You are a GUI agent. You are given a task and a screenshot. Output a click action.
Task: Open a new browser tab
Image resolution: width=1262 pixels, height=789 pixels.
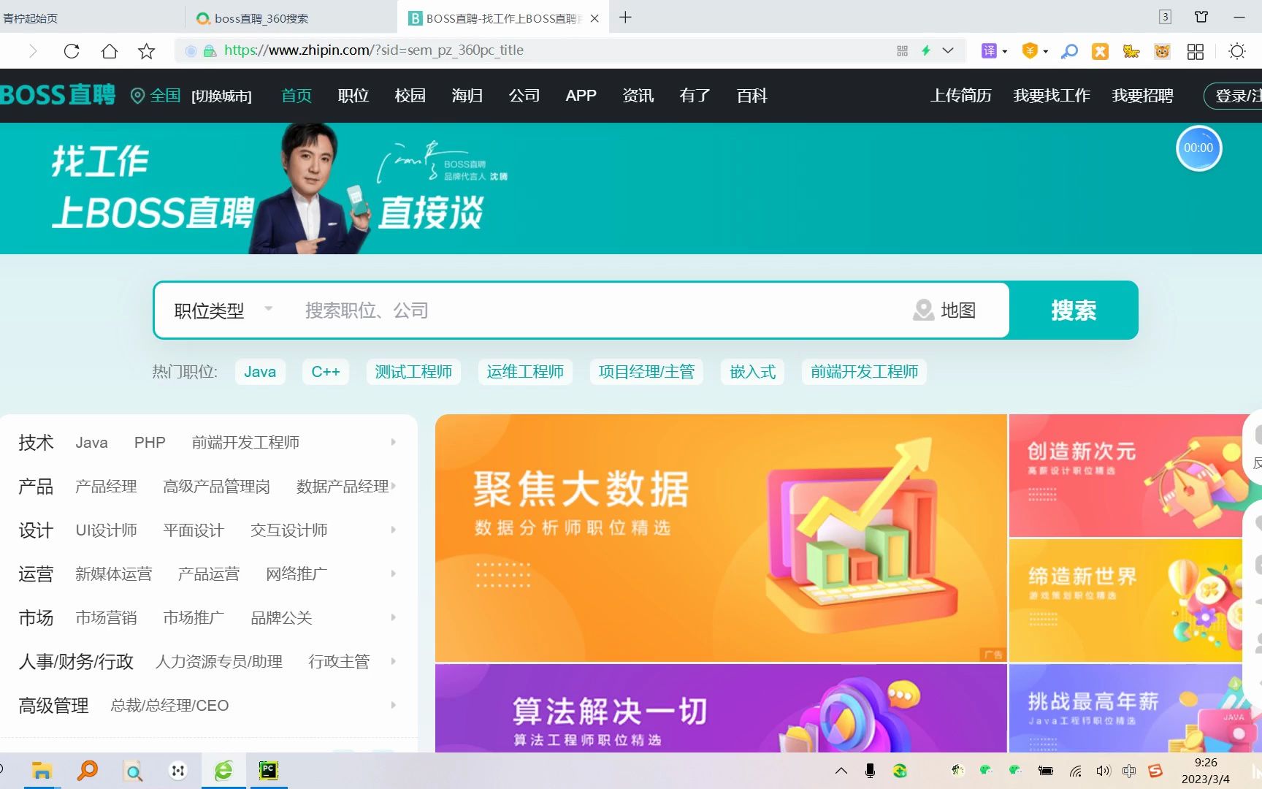pyautogui.click(x=625, y=18)
